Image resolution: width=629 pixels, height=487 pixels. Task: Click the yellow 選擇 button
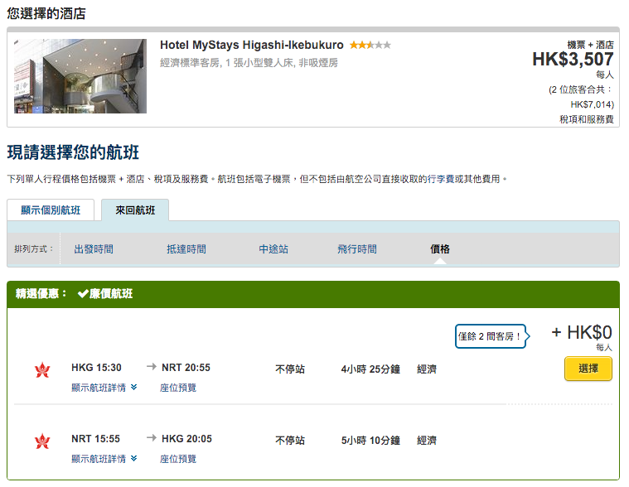pos(588,369)
